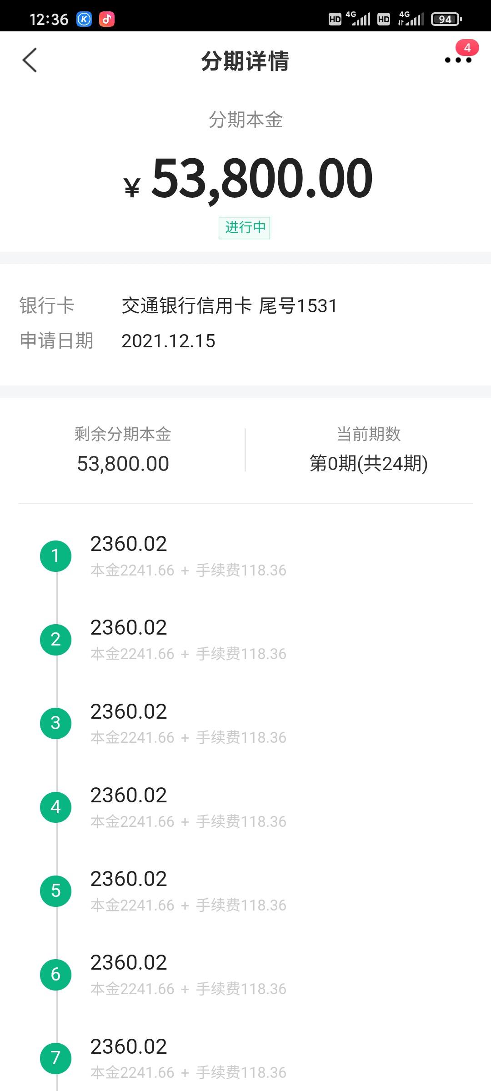Select installment period 5 circle
This screenshot has width=491, height=1091.
56,891
